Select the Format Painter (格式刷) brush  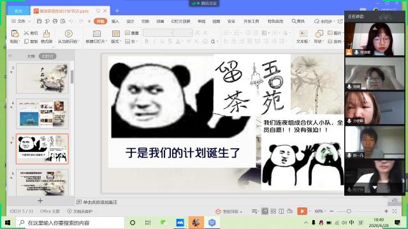tap(47, 37)
